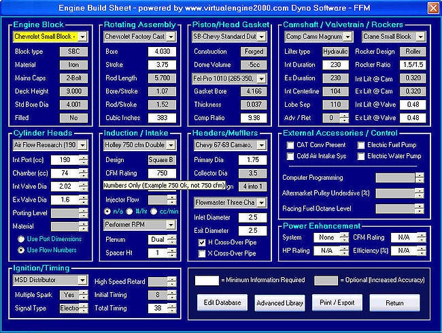This screenshot has width=442, height=333.
Task: Adjust the Total Timing stepper
Action: [x=171, y=308]
